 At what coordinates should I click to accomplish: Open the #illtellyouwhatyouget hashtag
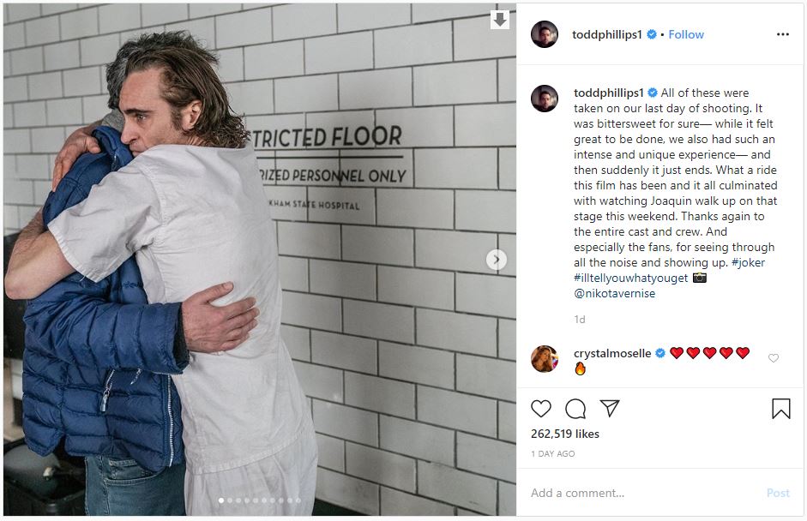tap(631, 278)
